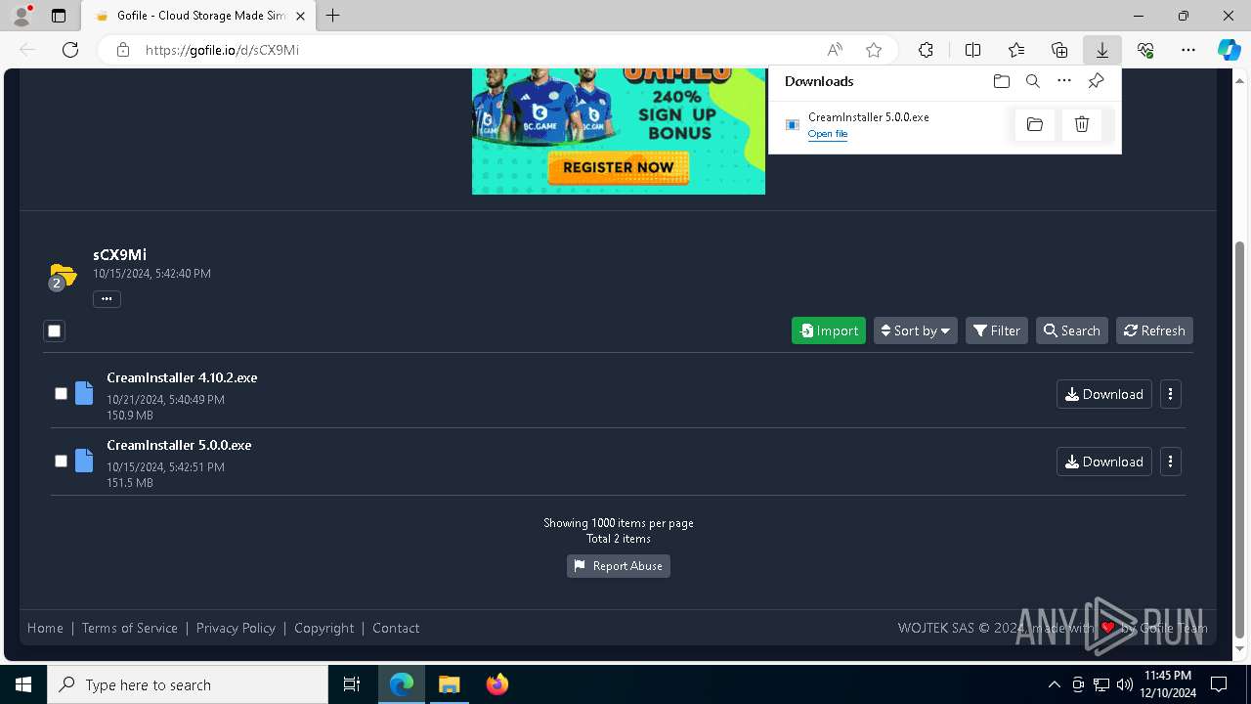Viewport: 1251px width, 704px height.
Task: Click the sCX9Mi folder icon
Action: [x=63, y=276]
